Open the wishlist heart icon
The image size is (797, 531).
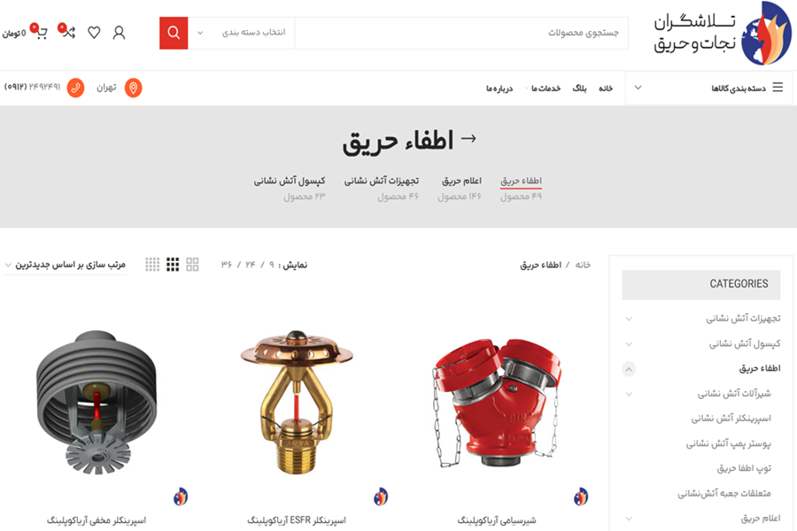[x=94, y=33]
